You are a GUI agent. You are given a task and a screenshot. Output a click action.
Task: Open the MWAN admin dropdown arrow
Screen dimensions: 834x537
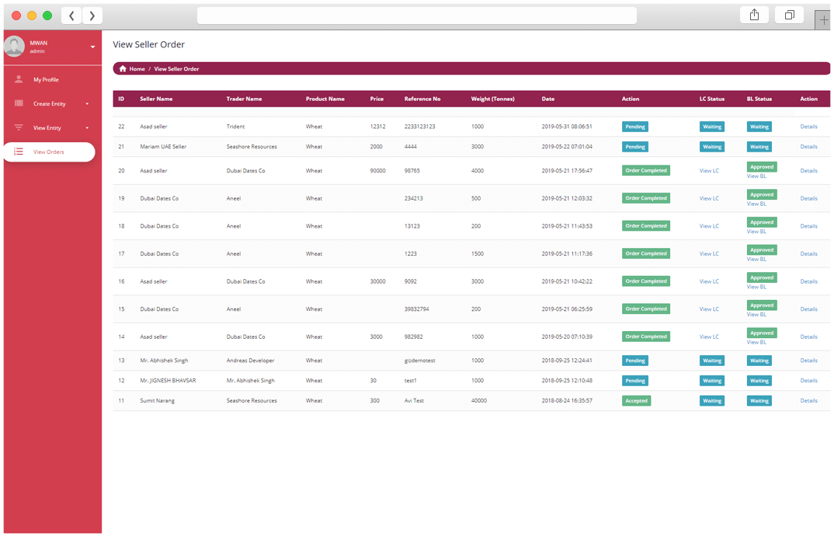(x=92, y=47)
